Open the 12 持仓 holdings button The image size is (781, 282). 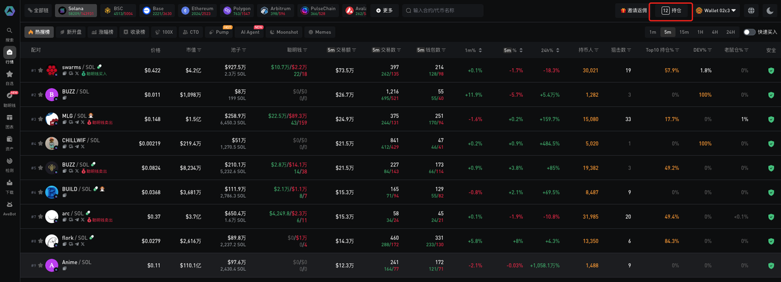click(x=671, y=10)
